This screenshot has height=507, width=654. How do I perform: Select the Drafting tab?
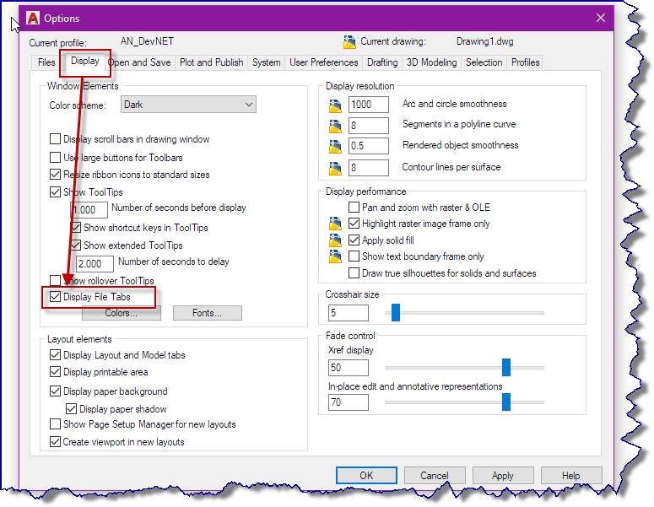click(382, 62)
